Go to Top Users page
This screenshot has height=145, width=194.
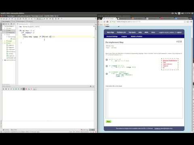[132, 32]
